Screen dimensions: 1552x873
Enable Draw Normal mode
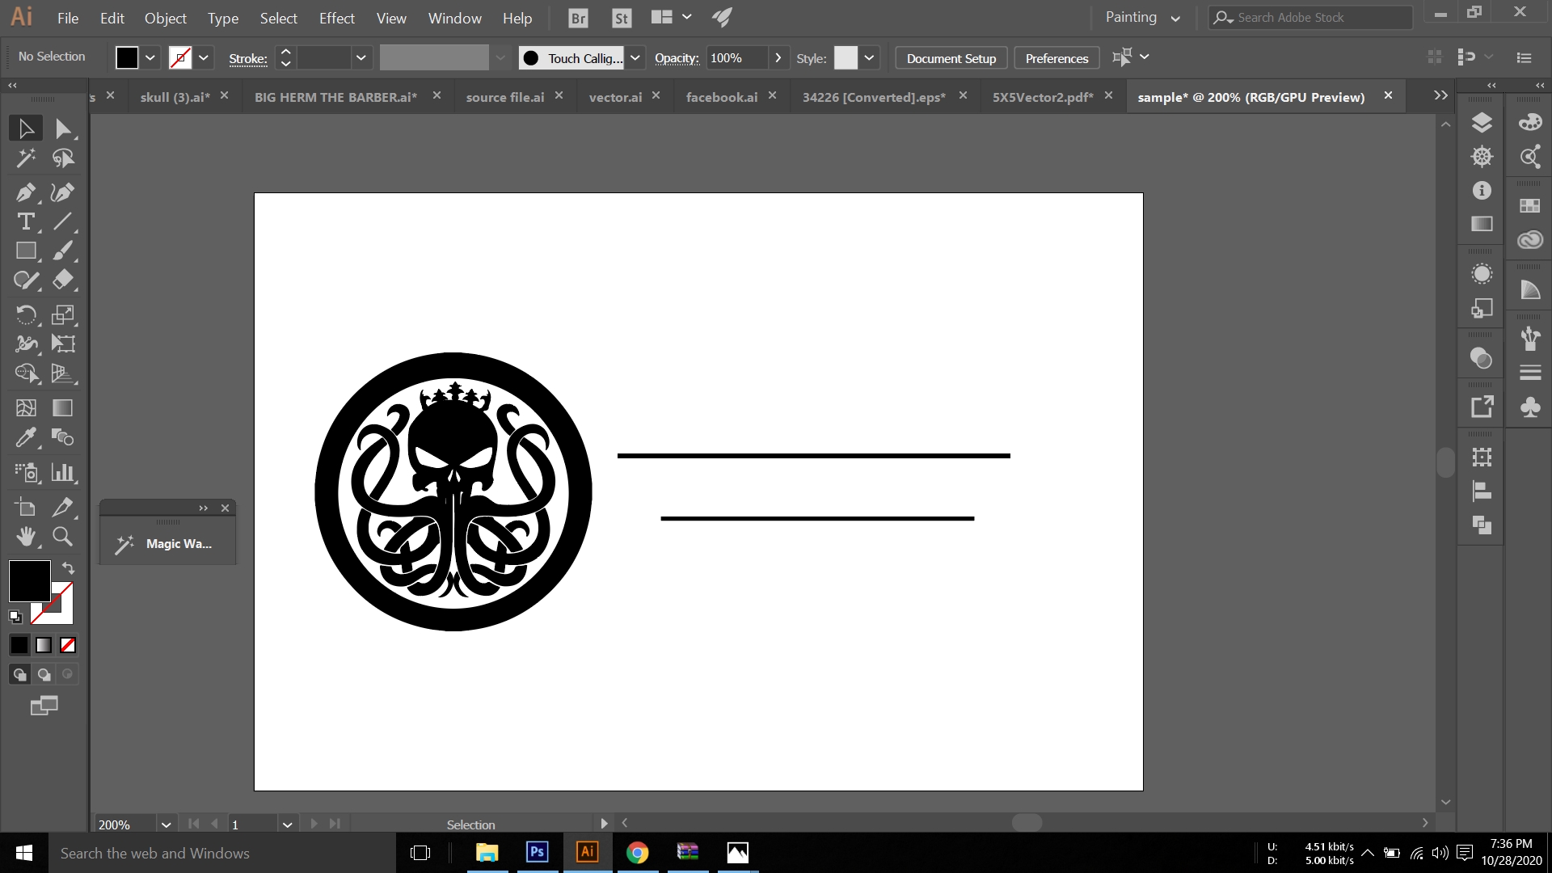[19, 674]
